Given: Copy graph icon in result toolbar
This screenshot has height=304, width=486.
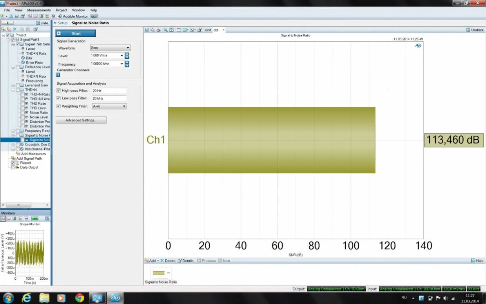Looking at the screenshot, I should 152,30.
